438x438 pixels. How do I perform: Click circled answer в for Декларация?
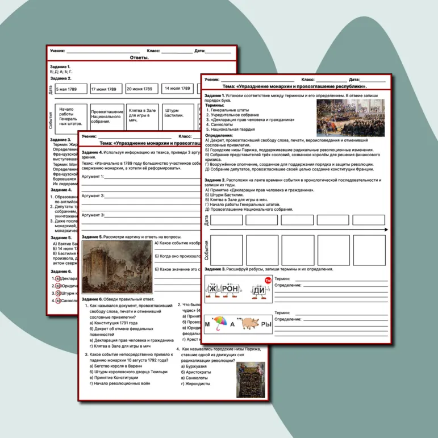(x=58, y=279)
